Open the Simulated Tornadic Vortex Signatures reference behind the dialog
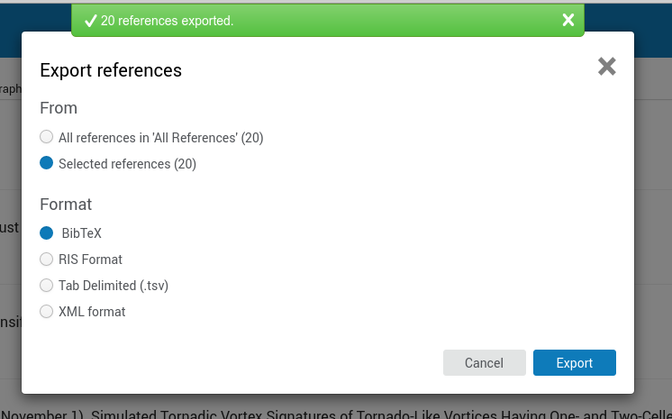This screenshot has width=672, height=419. tap(336, 414)
